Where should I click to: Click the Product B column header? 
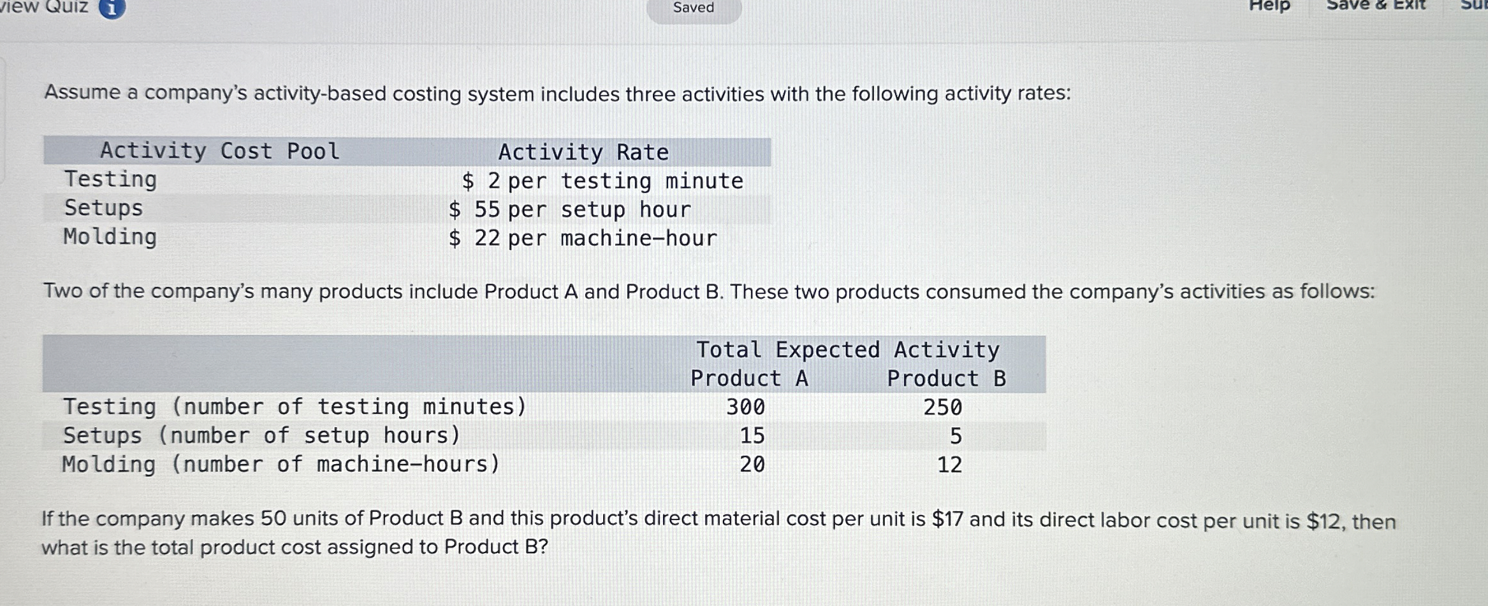pos(947,379)
